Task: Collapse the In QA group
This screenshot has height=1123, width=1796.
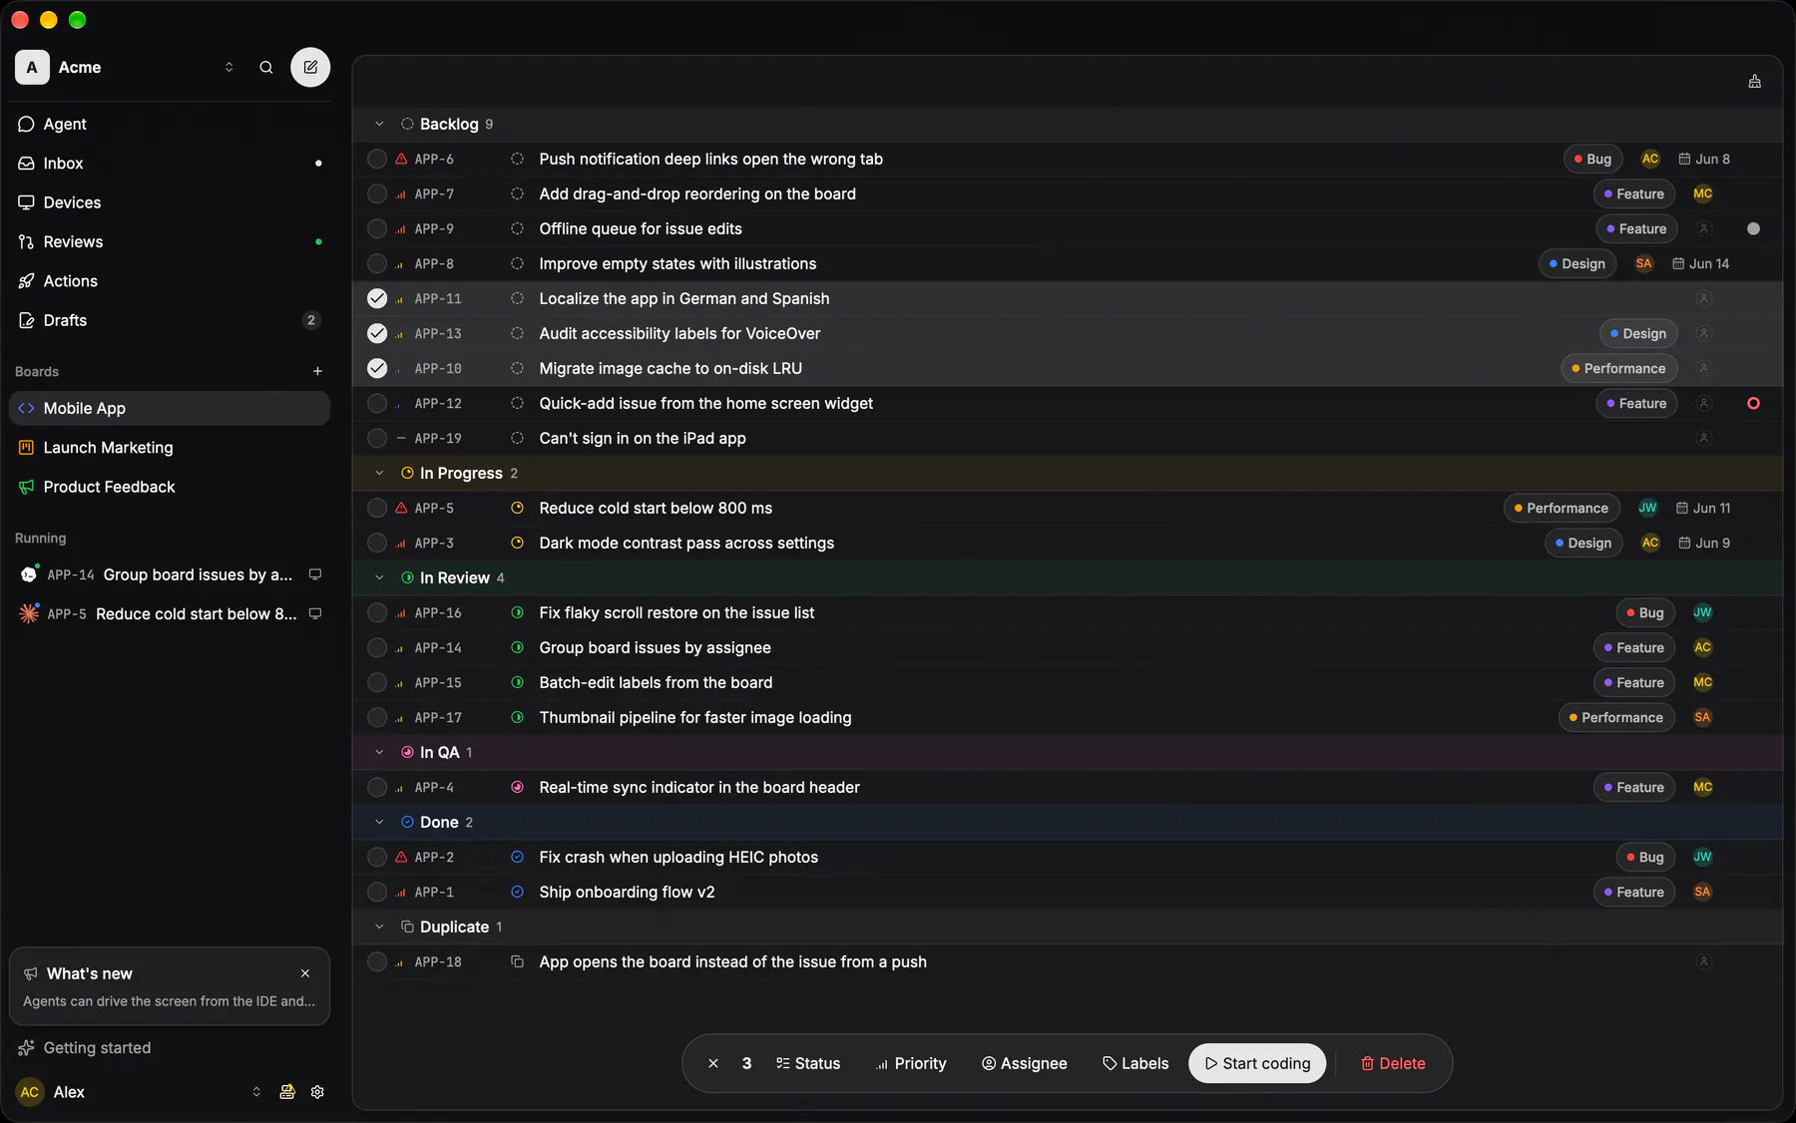Action: click(379, 752)
